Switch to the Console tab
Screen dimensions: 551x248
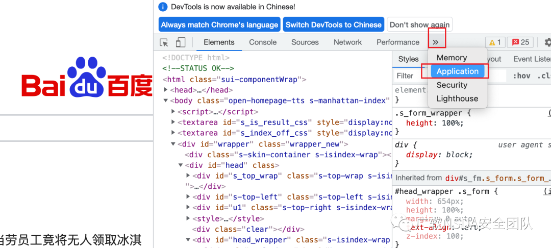tap(263, 42)
